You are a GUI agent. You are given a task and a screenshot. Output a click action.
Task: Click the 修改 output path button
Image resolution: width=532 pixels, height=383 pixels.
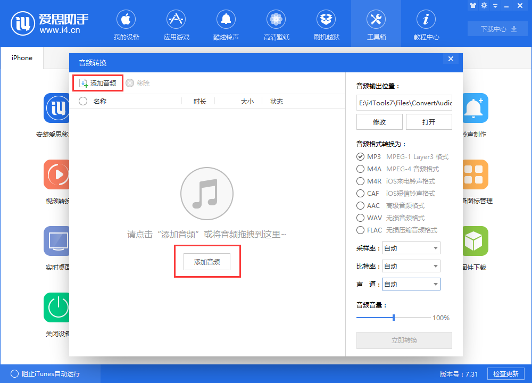click(x=379, y=122)
